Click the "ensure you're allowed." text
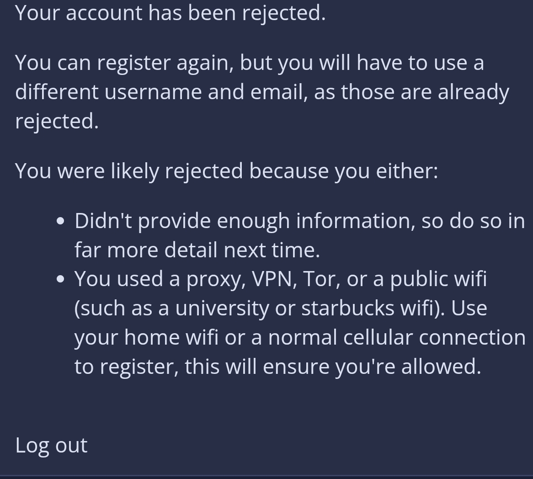Image resolution: width=533 pixels, height=479 pixels. coord(372,367)
